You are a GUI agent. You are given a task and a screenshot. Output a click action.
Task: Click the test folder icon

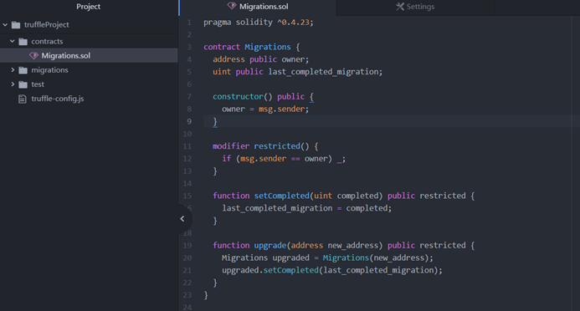[23, 84]
